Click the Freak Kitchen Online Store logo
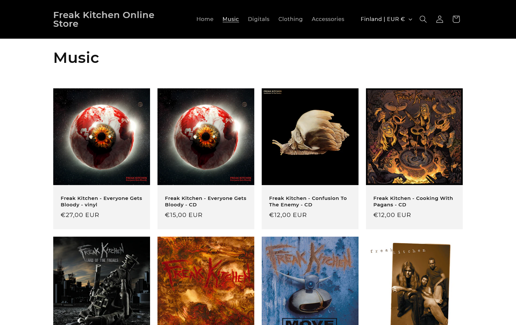The image size is (516, 325). point(104,19)
